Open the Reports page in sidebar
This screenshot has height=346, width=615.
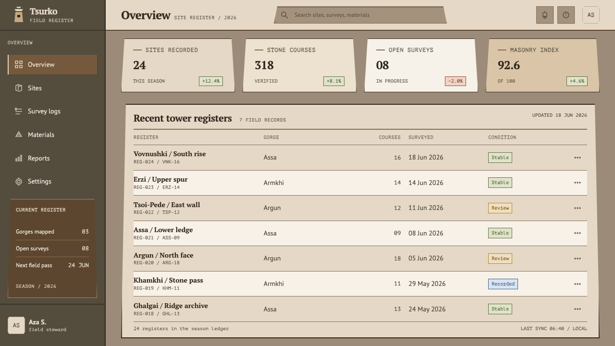(x=52, y=158)
